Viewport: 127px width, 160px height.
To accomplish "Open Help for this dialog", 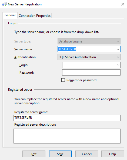I will click(x=113, y=154).
